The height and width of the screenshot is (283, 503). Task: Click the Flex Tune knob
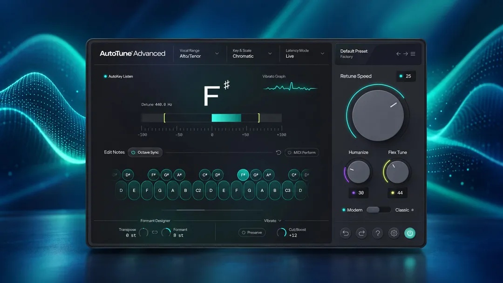(x=397, y=172)
